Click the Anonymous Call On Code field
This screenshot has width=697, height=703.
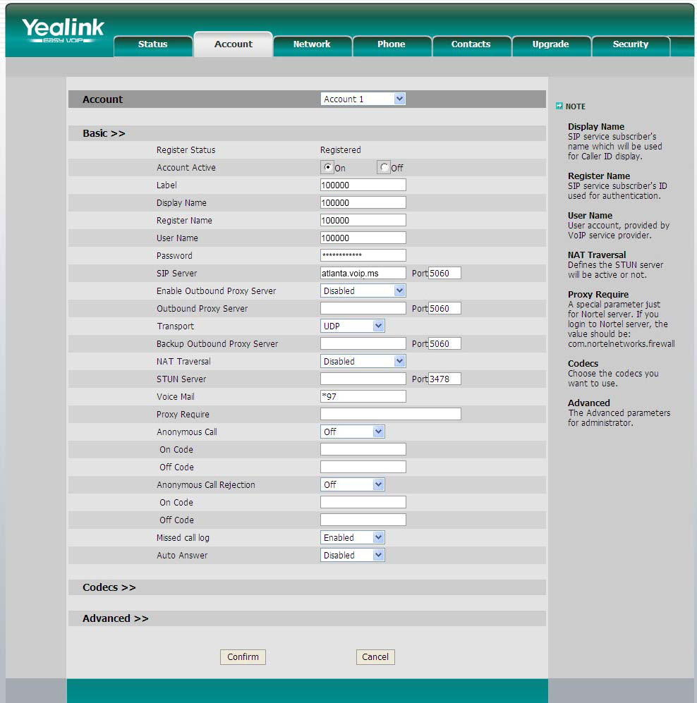(x=363, y=449)
